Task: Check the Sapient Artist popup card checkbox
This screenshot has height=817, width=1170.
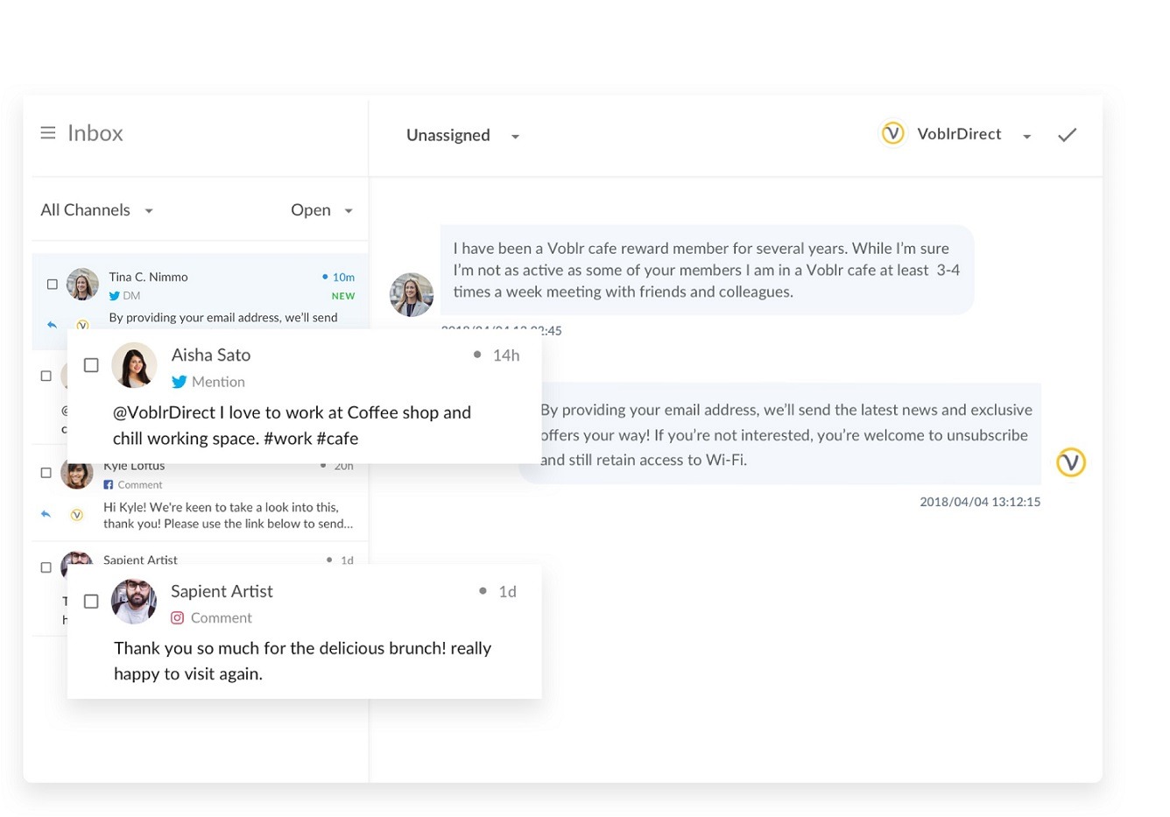Action: click(91, 602)
